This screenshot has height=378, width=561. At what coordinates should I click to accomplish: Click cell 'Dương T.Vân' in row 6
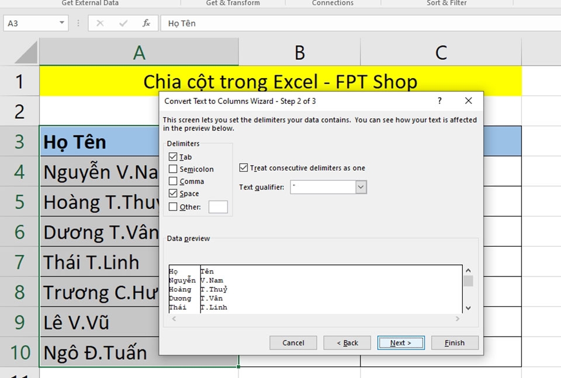pos(99,232)
